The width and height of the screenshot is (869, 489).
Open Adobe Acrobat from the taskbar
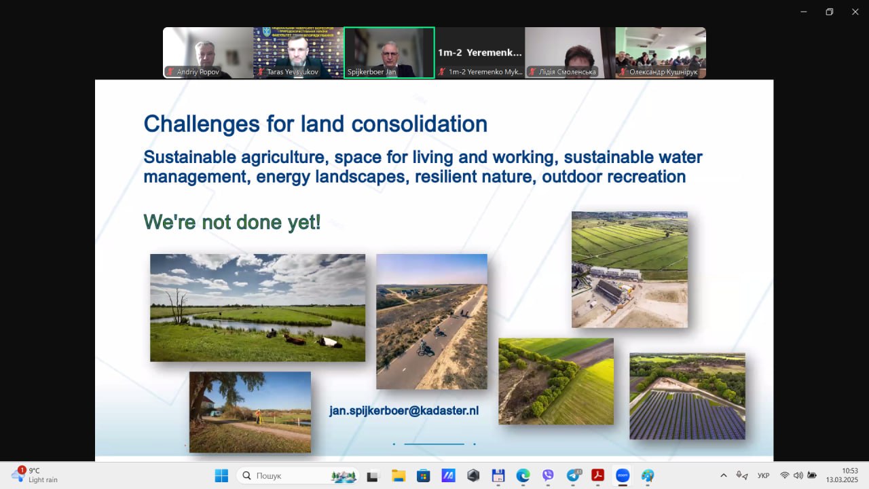coord(597,475)
